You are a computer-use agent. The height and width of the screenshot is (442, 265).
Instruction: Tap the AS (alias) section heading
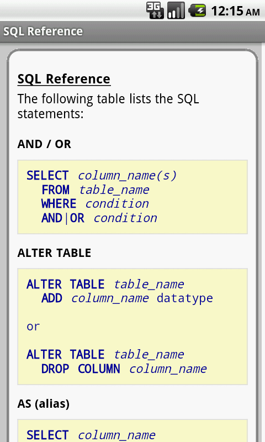tap(44, 404)
